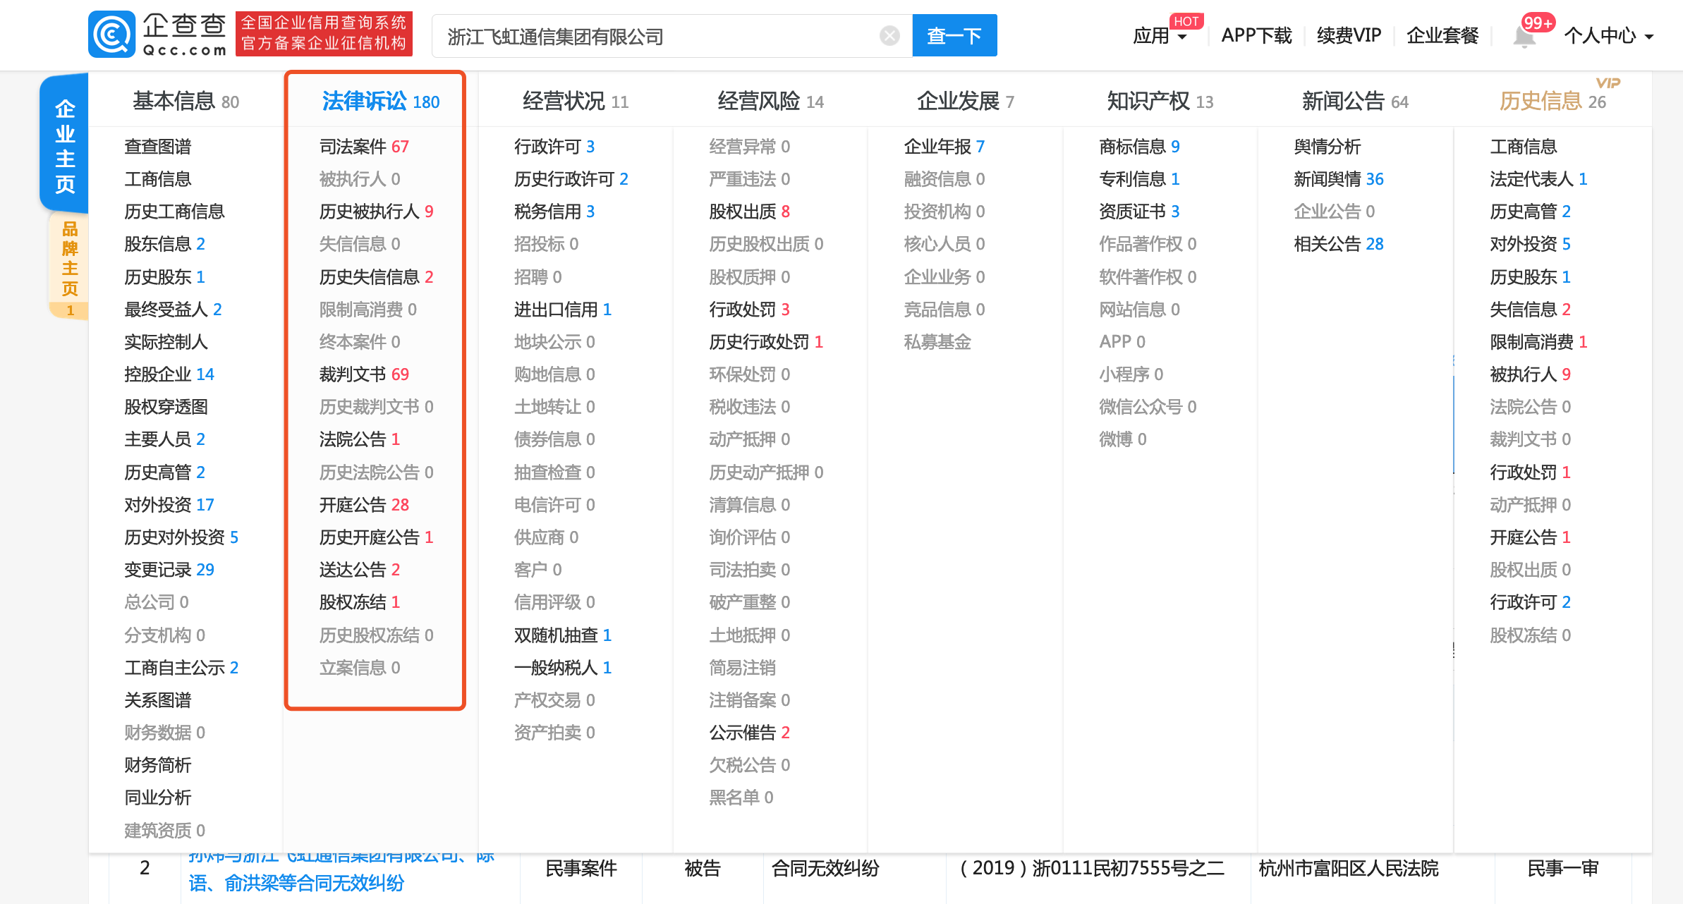
Task: Open 工商自主公示 2
Action: pyautogui.click(x=181, y=668)
